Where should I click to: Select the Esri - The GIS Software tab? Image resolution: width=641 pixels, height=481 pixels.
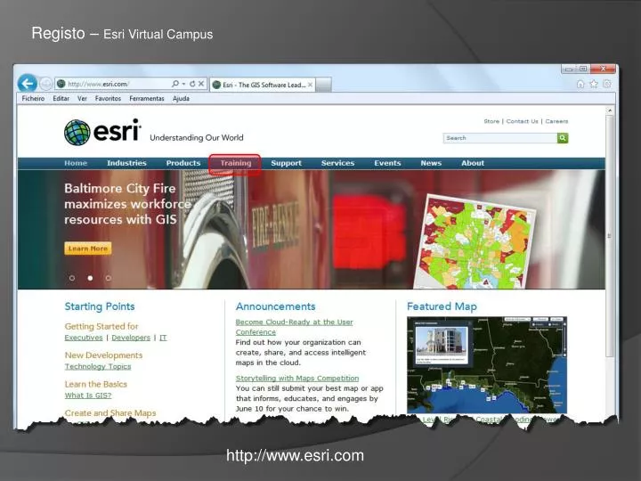coord(263,85)
